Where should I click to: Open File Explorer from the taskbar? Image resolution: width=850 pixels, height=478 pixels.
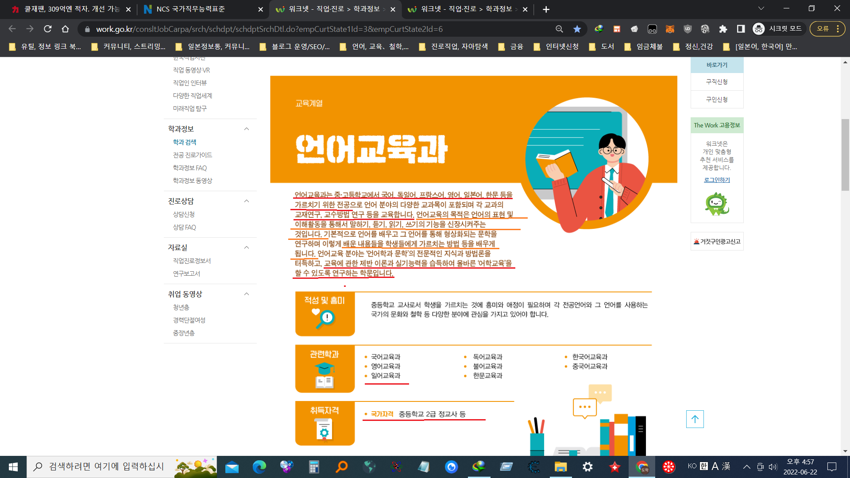point(560,466)
